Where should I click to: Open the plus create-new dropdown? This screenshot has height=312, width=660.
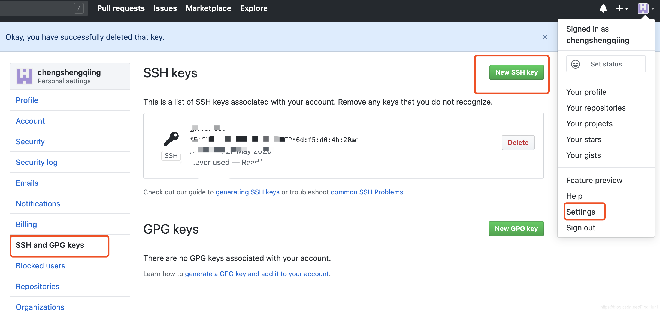tap(622, 8)
